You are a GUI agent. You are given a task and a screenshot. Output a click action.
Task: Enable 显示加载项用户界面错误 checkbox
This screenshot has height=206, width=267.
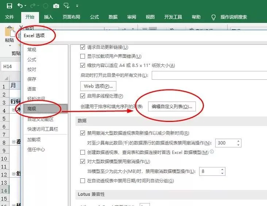82,56
